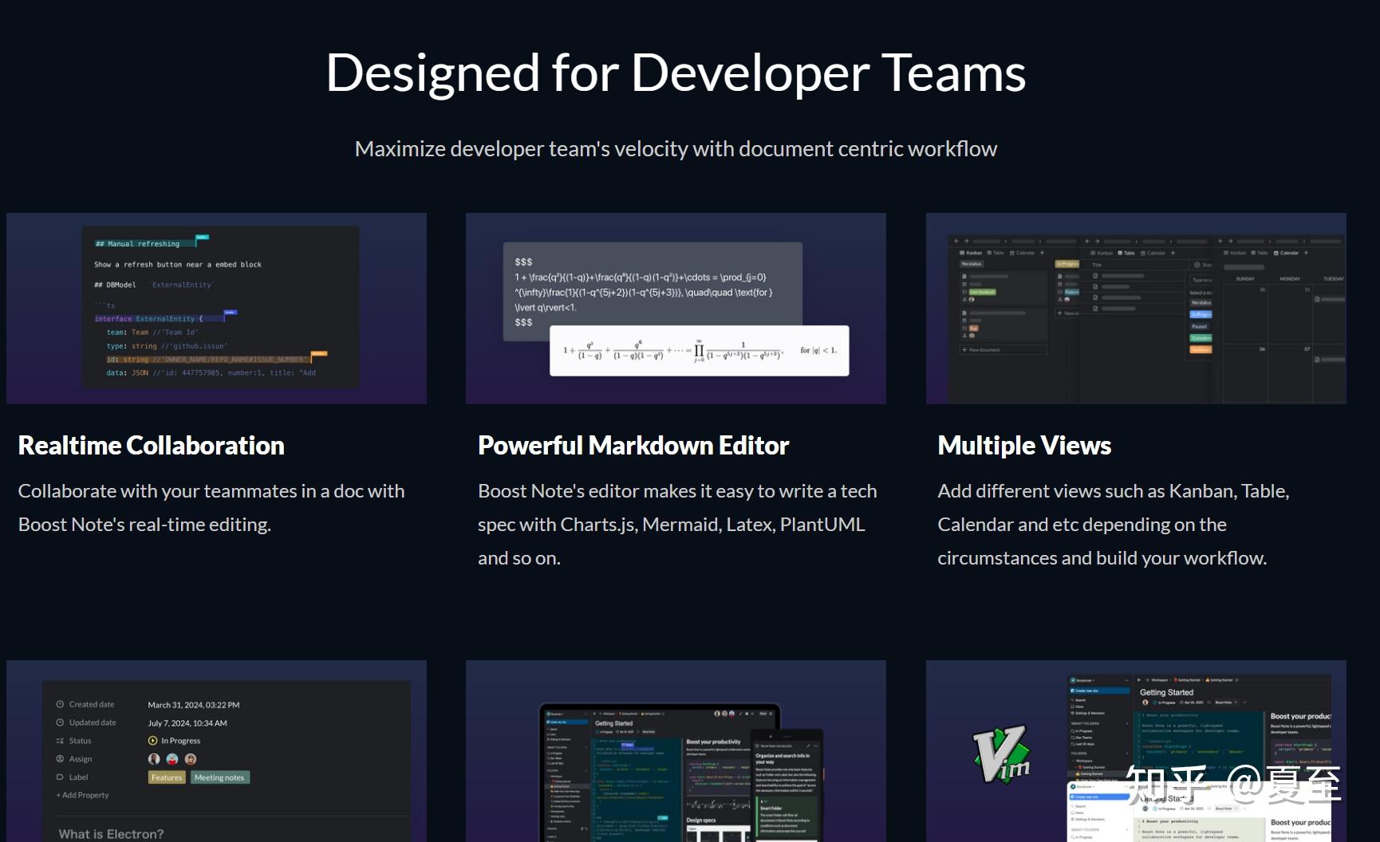Click the yellow In Progress play icon
The width and height of the screenshot is (1380, 842).
(x=153, y=741)
